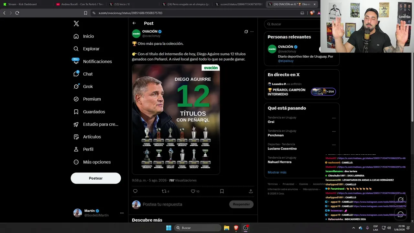414x233 pixels.
Task: Switch to the '(12) Inicio / X' tab
Action: click(133, 4)
